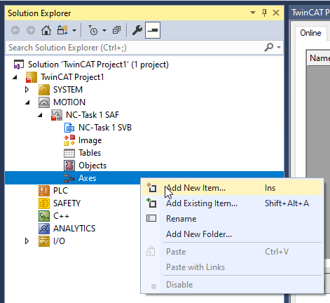Select the NC-Task 1 SAF label
This screenshot has width=330, height=303.
click(92, 115)
